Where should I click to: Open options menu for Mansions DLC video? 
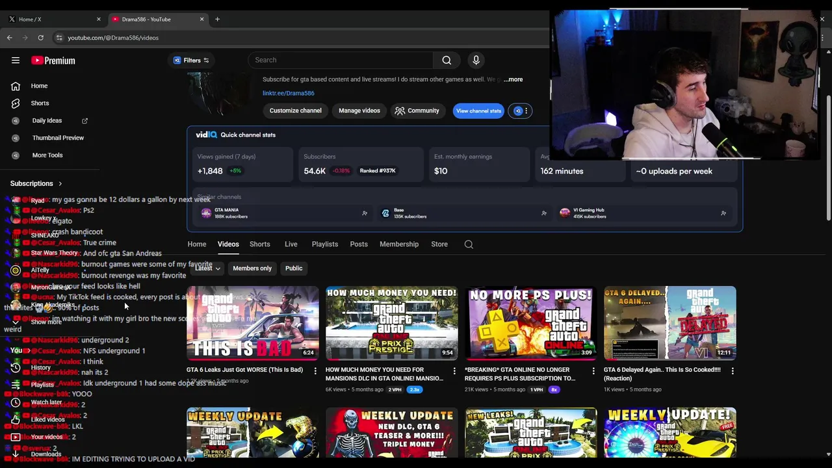[x=454, y=370]
